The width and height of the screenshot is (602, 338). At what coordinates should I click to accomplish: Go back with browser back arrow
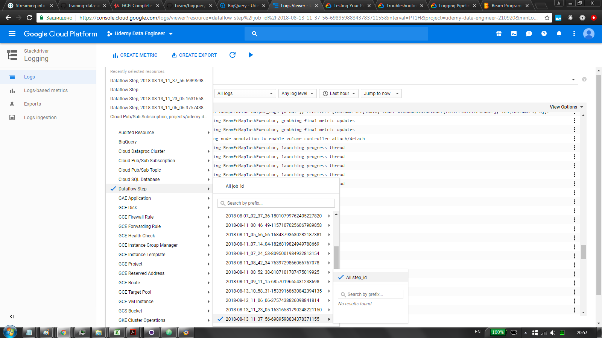[x=8, y=18]
